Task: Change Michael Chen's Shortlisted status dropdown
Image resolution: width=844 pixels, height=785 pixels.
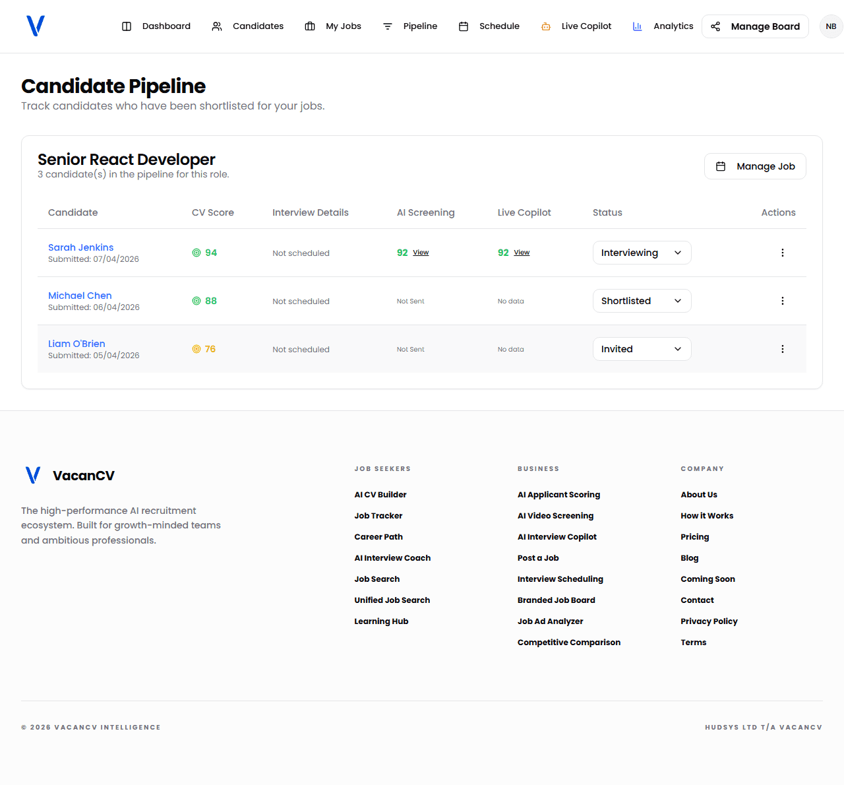Action: 642,301
